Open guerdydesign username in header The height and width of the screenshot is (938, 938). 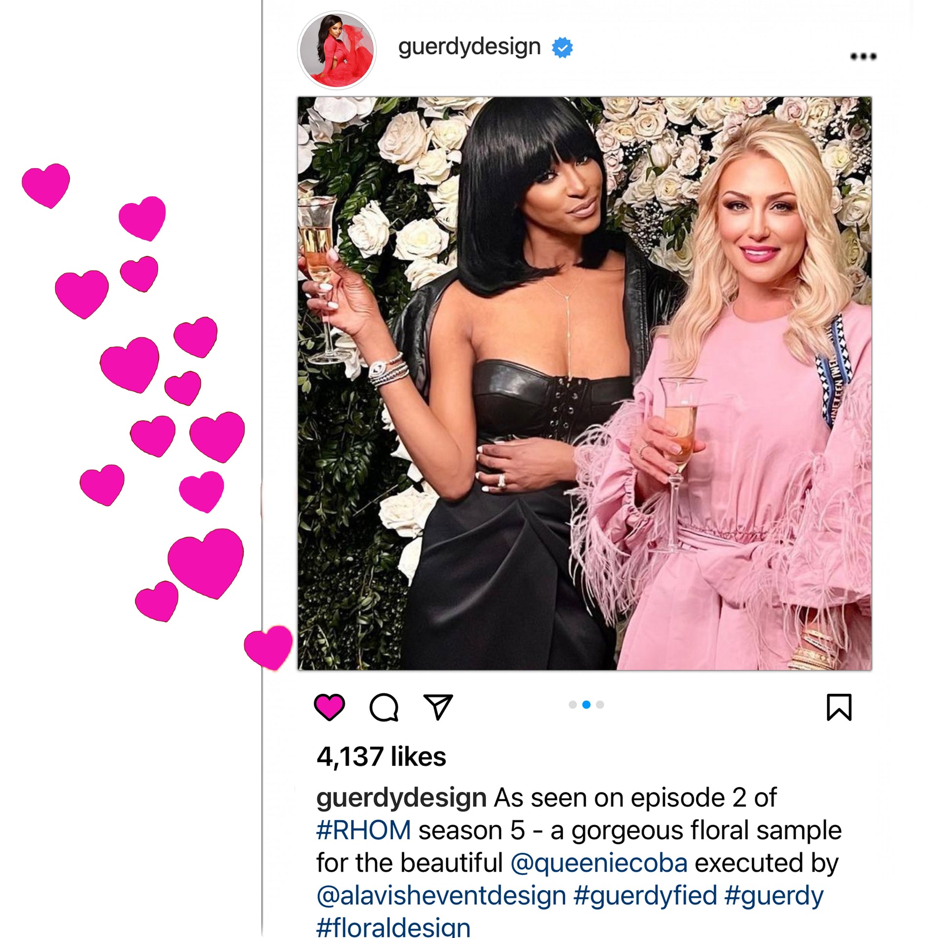pos(469,48)
